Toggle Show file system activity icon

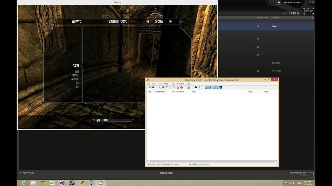point(210,87)
